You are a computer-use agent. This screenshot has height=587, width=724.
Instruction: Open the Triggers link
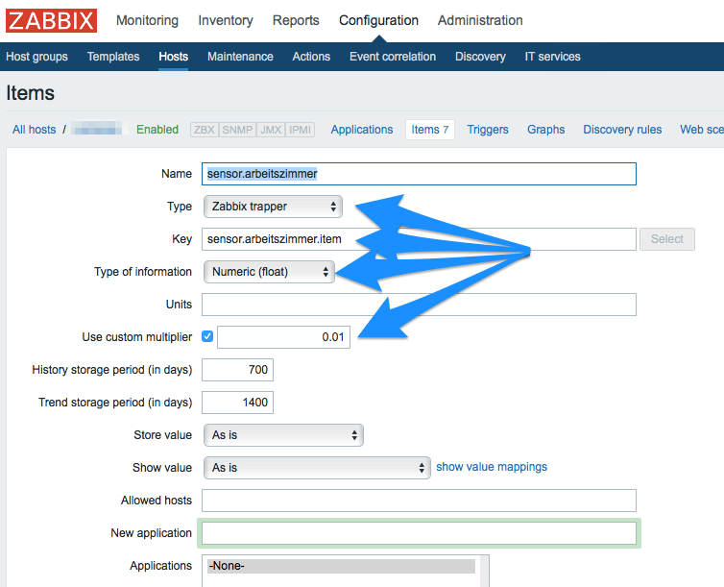(488, 130)
